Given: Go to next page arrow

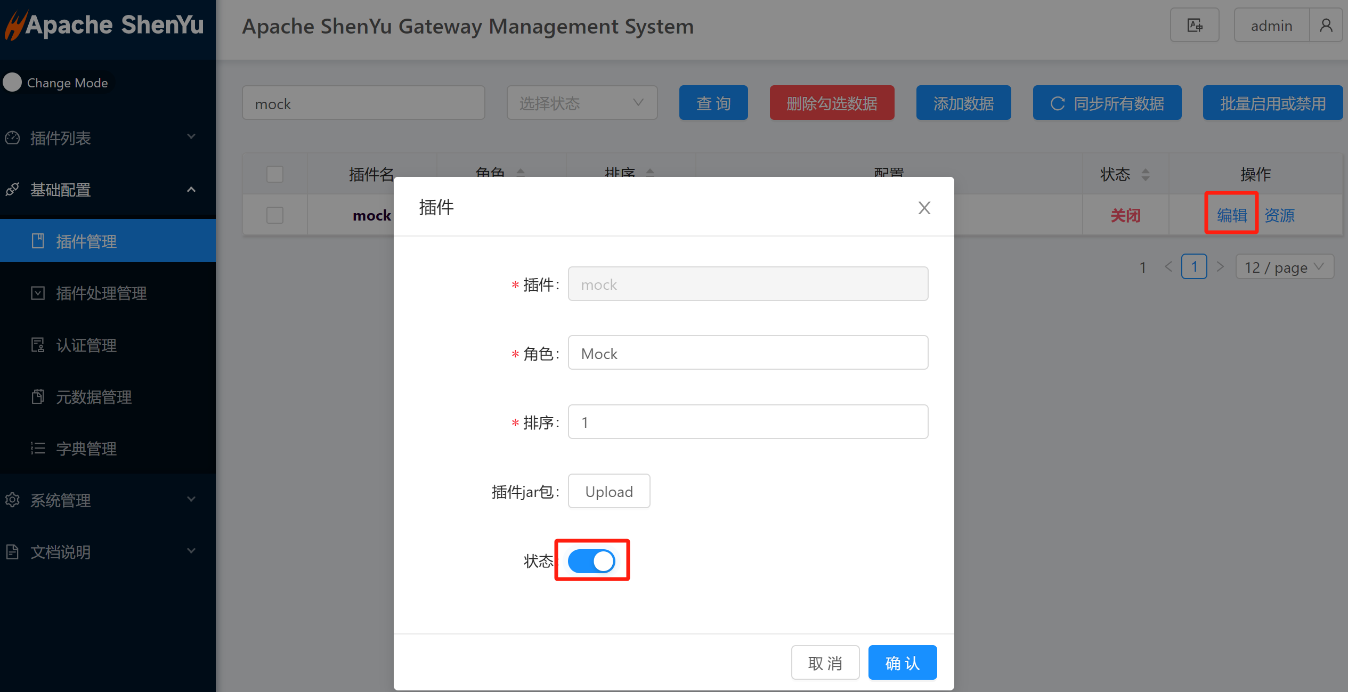Looking at the screenshot, I should click(1220, 267).
